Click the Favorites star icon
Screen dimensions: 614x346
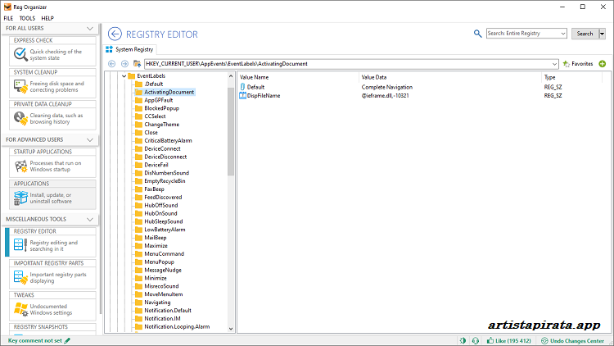click(567, 64)
